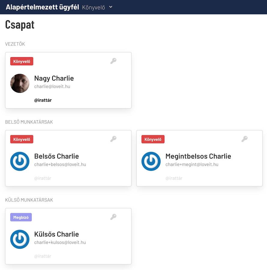Click the key icon on Megintbelsos Charlie's card

pos(244,139)
